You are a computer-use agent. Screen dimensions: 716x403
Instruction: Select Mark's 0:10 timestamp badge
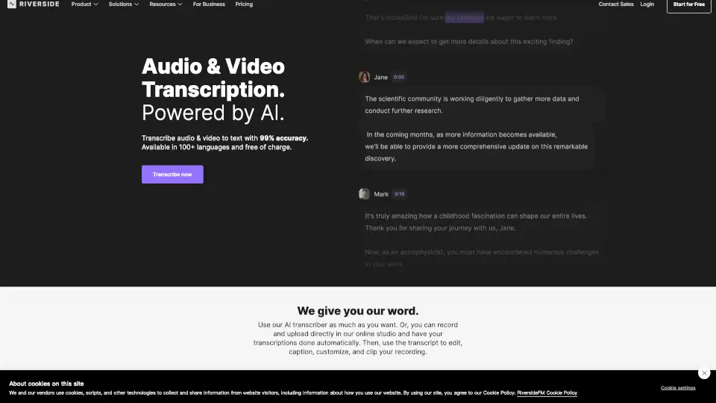(400, 194)
